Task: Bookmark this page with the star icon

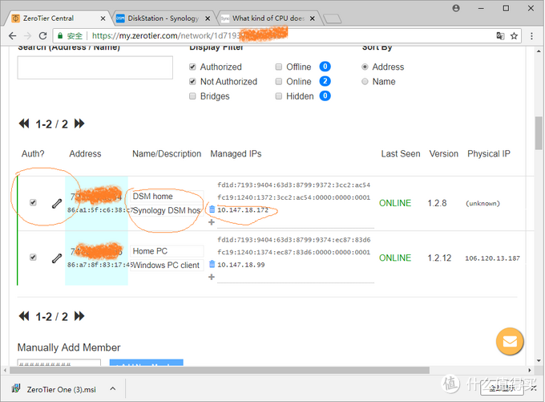Action: [x=515, y=35]
